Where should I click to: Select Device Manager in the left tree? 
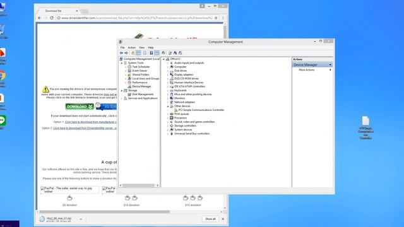(x=141, y=86)
